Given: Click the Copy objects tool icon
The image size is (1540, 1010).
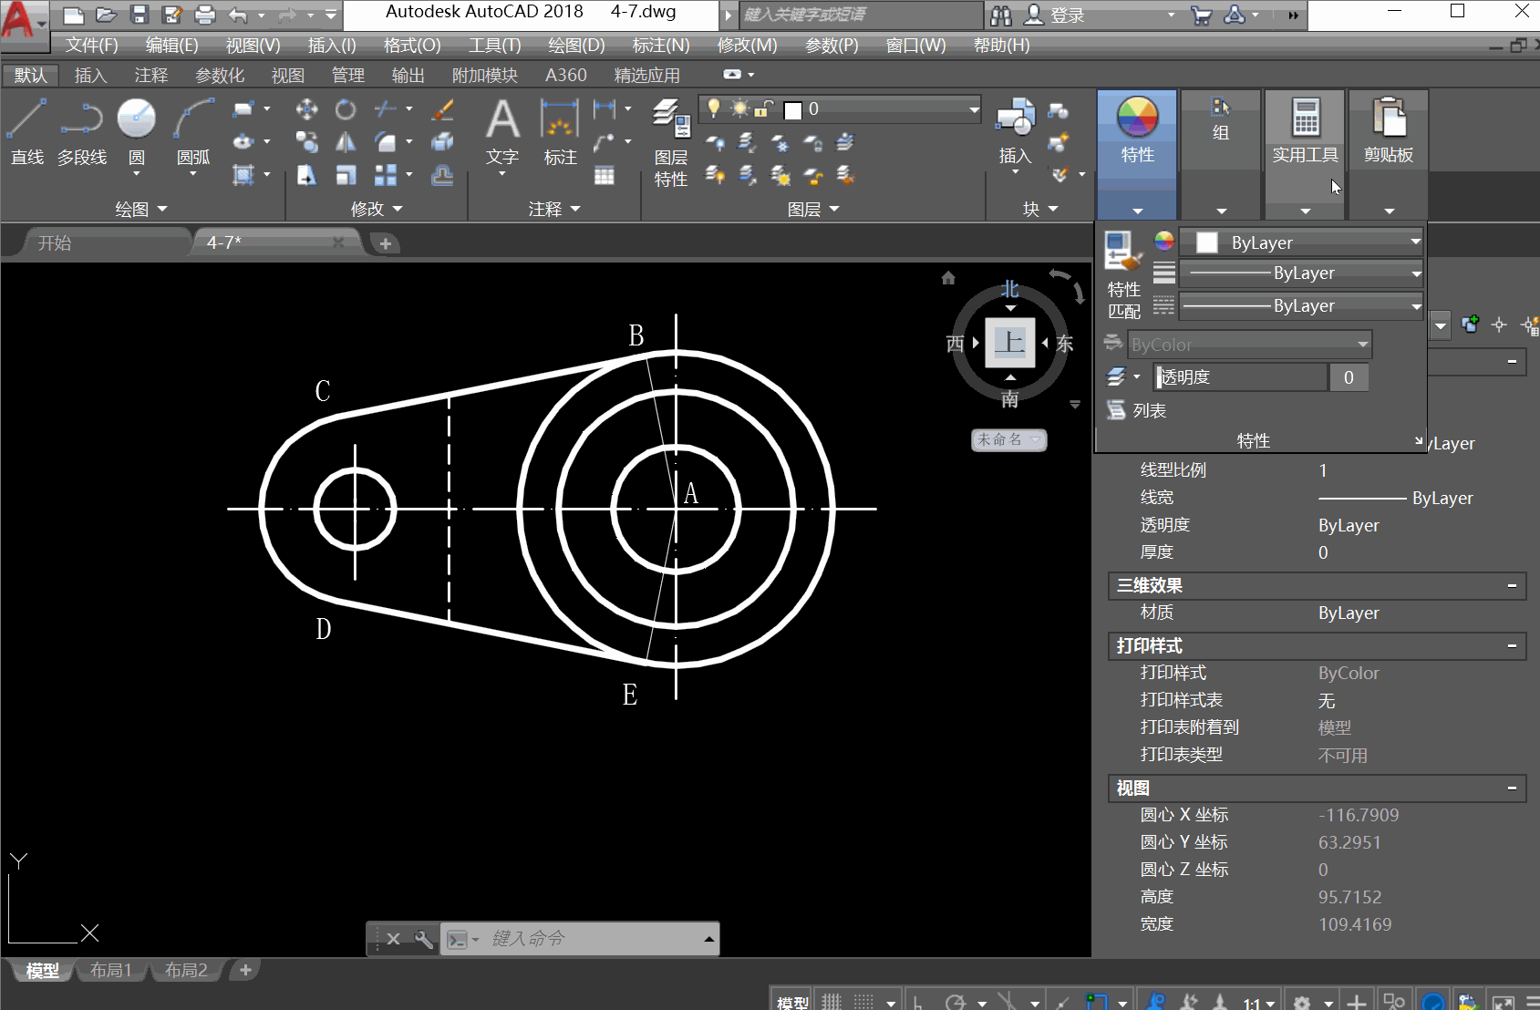Looking at the screenshot, I should 306,142.
